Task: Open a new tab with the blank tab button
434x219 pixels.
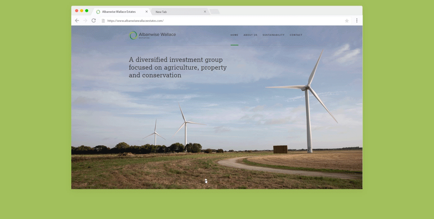Action: (215, 12)
